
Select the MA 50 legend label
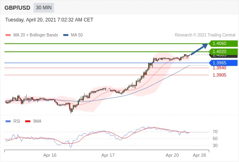[x=77, y=35]
